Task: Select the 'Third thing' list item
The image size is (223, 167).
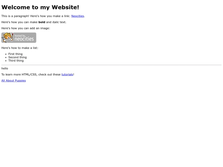Action: (16, 61)
